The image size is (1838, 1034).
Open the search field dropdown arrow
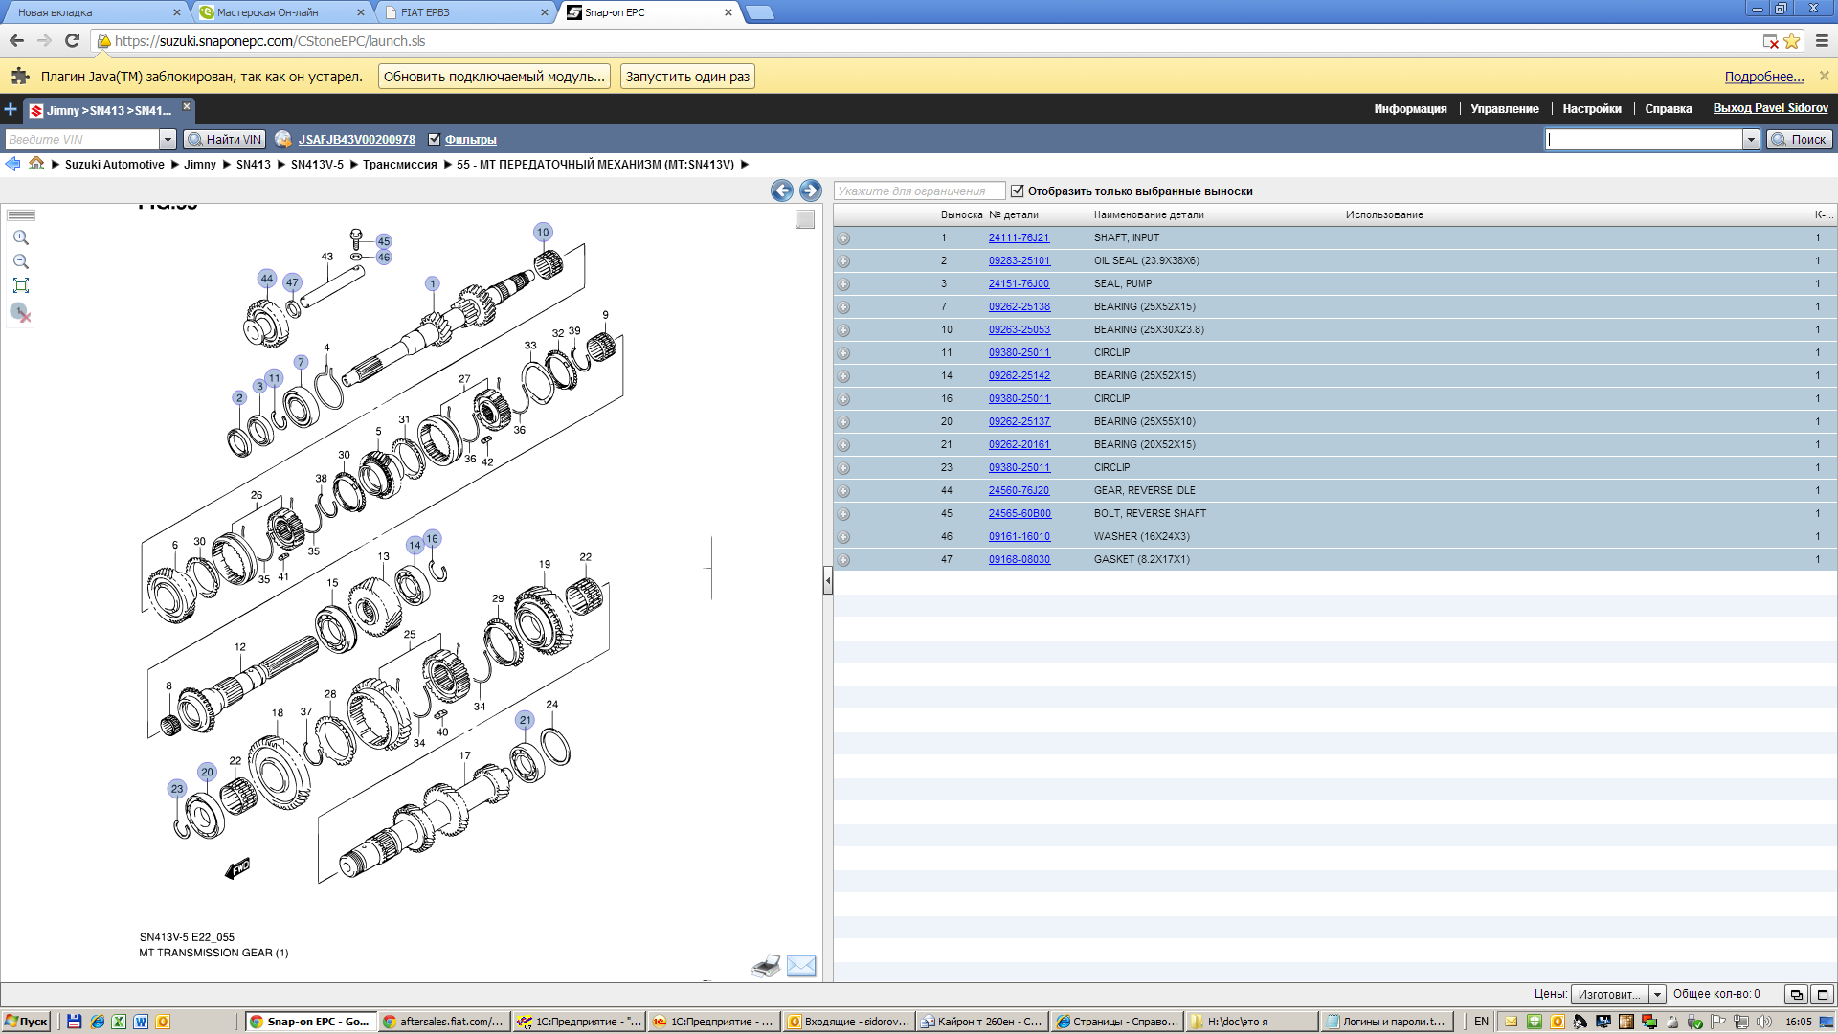[x=1751, y=140]
